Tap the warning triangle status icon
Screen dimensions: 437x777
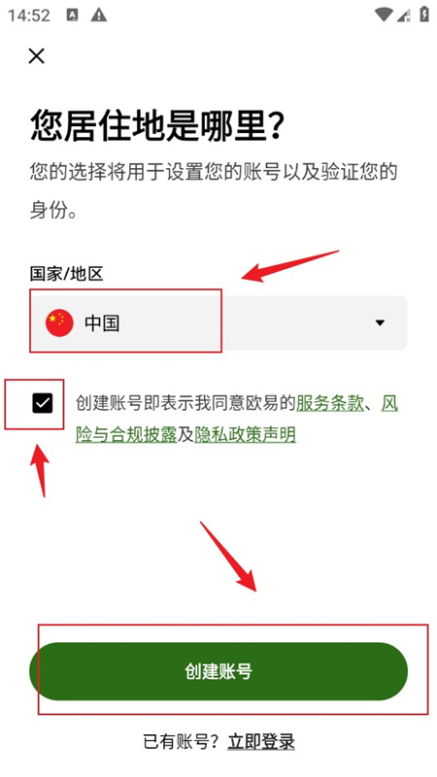[99, 16]
